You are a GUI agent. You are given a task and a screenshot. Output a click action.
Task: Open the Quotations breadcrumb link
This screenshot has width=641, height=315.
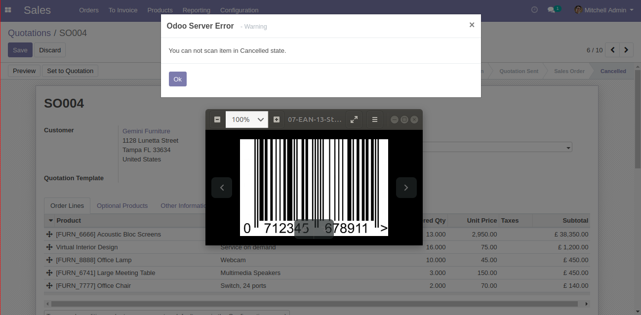point(30,33)
